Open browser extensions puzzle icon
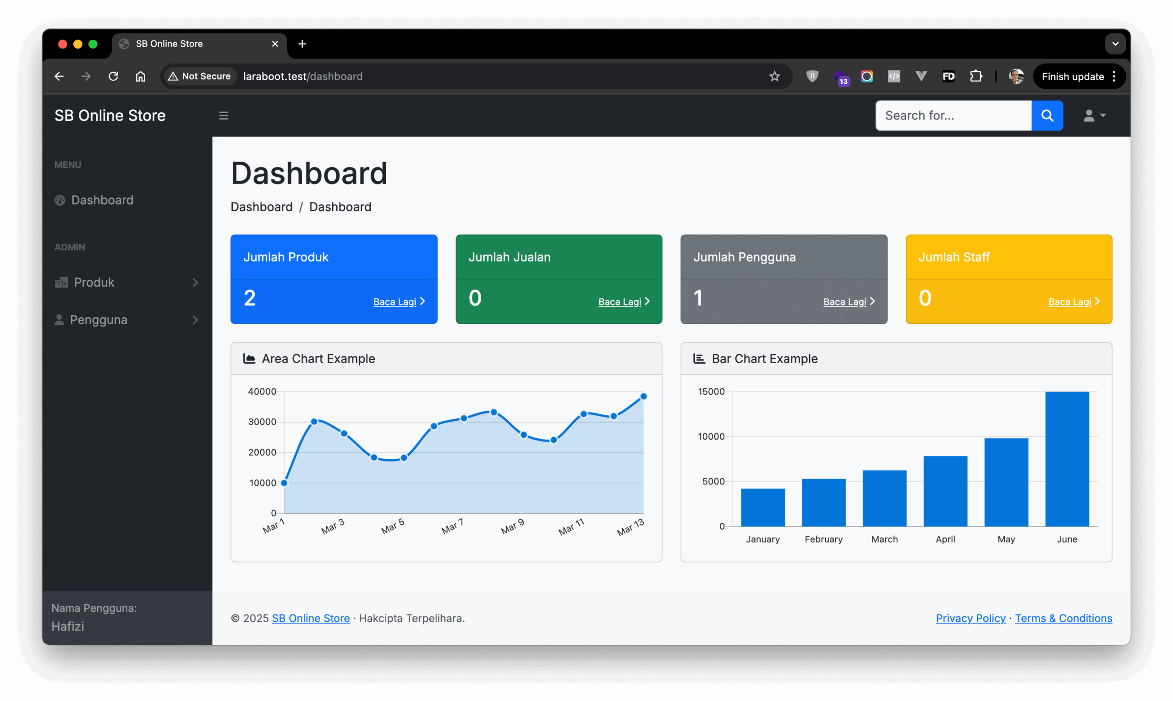 tap(976, 76)
